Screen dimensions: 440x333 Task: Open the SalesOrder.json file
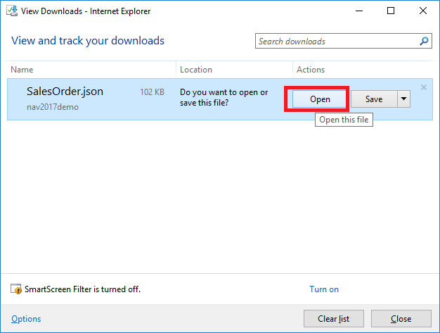(x=319, y=99)
